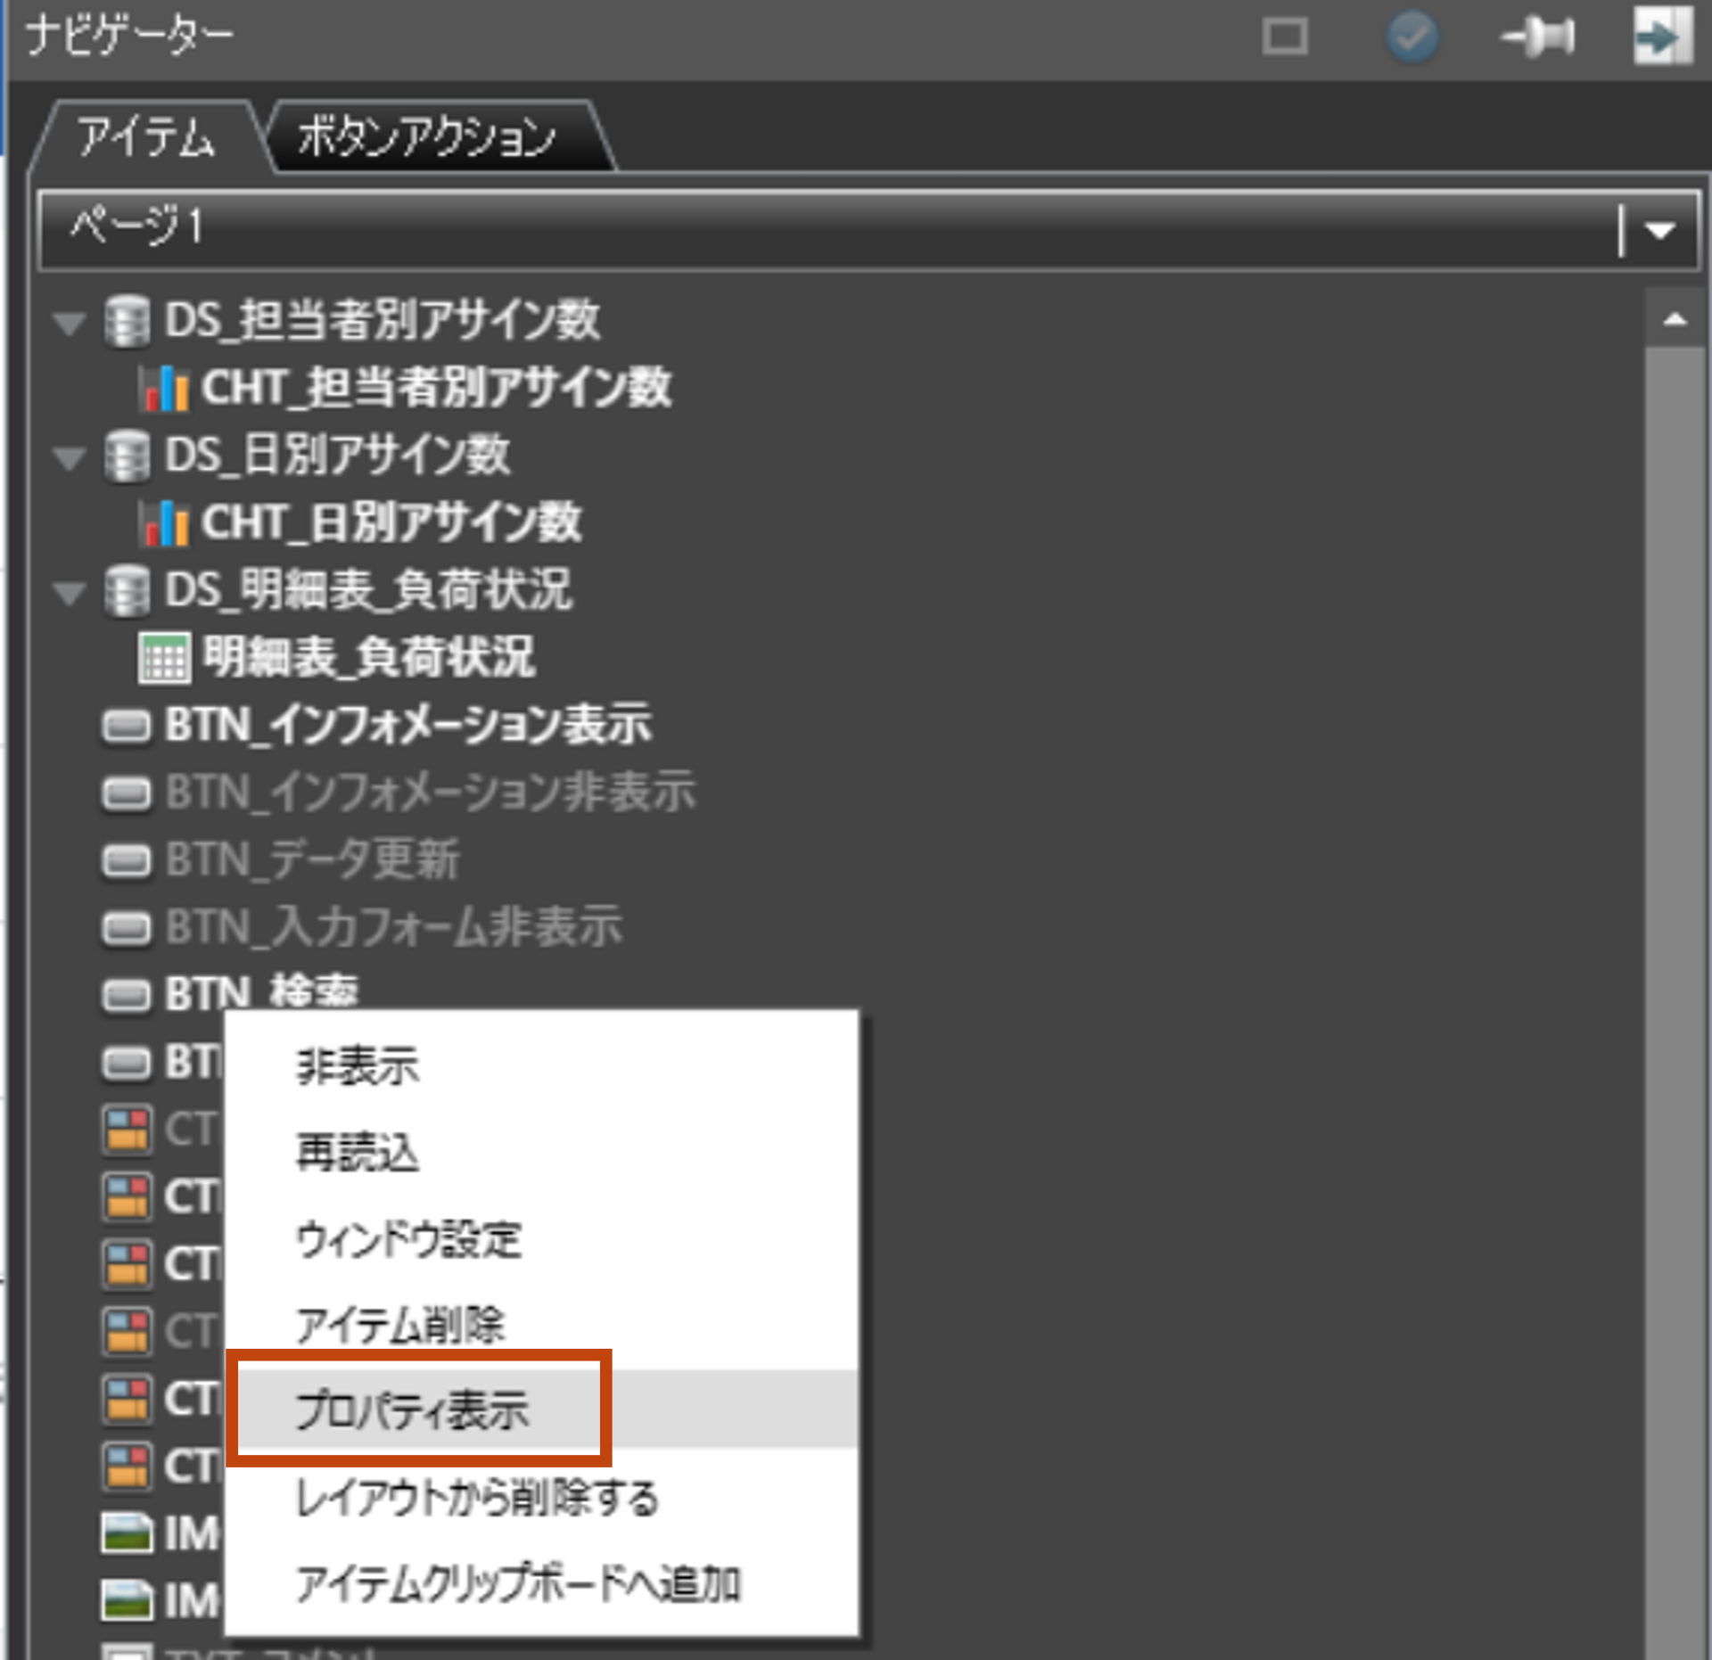Select BTN_データ更新 item
The width and height of the screenshot is (1712, 1660).
312,860
